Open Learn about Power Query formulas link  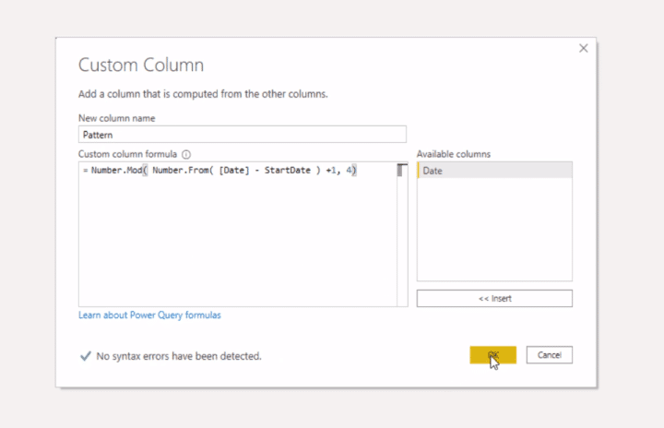[149, 315]
